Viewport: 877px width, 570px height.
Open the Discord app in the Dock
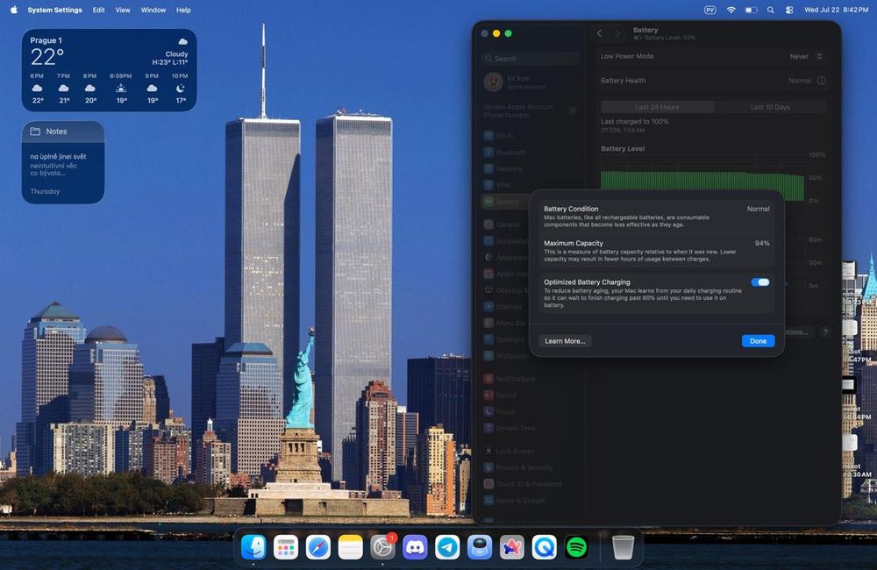tap(415, 547)
